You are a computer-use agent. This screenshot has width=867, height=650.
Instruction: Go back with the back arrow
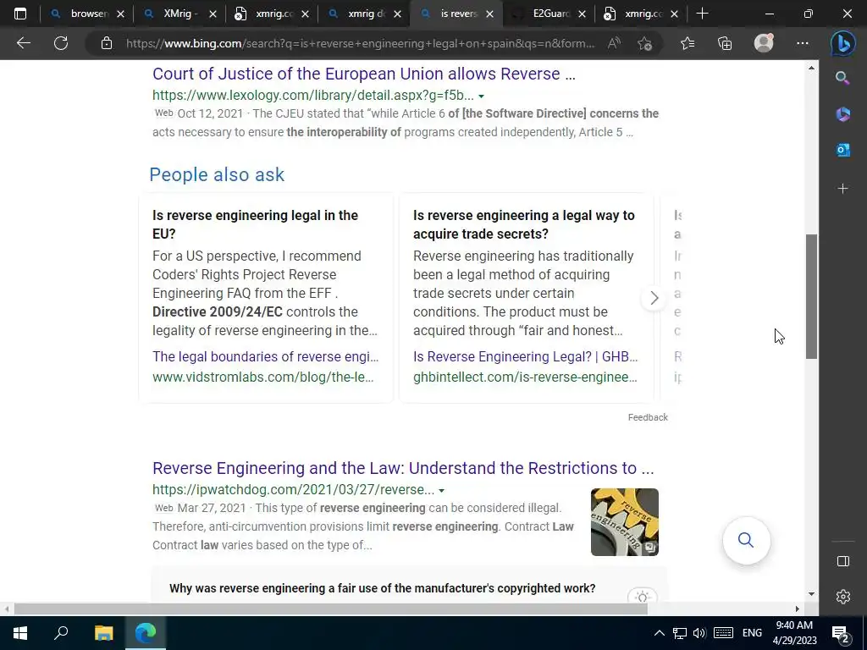(x=23, y=43)
